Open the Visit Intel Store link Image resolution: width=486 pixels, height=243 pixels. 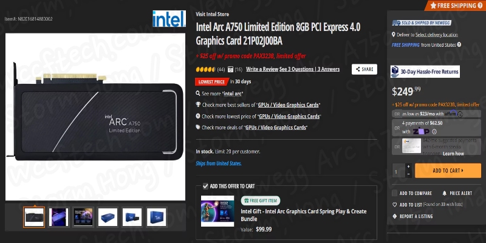tap(212, 14)
